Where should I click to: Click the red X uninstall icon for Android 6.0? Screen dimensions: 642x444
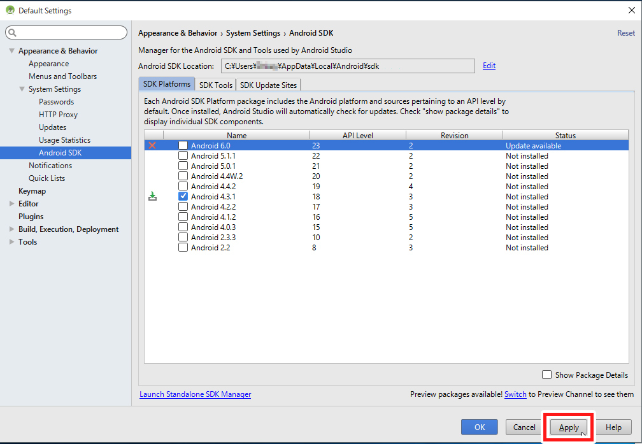[152, 145]
